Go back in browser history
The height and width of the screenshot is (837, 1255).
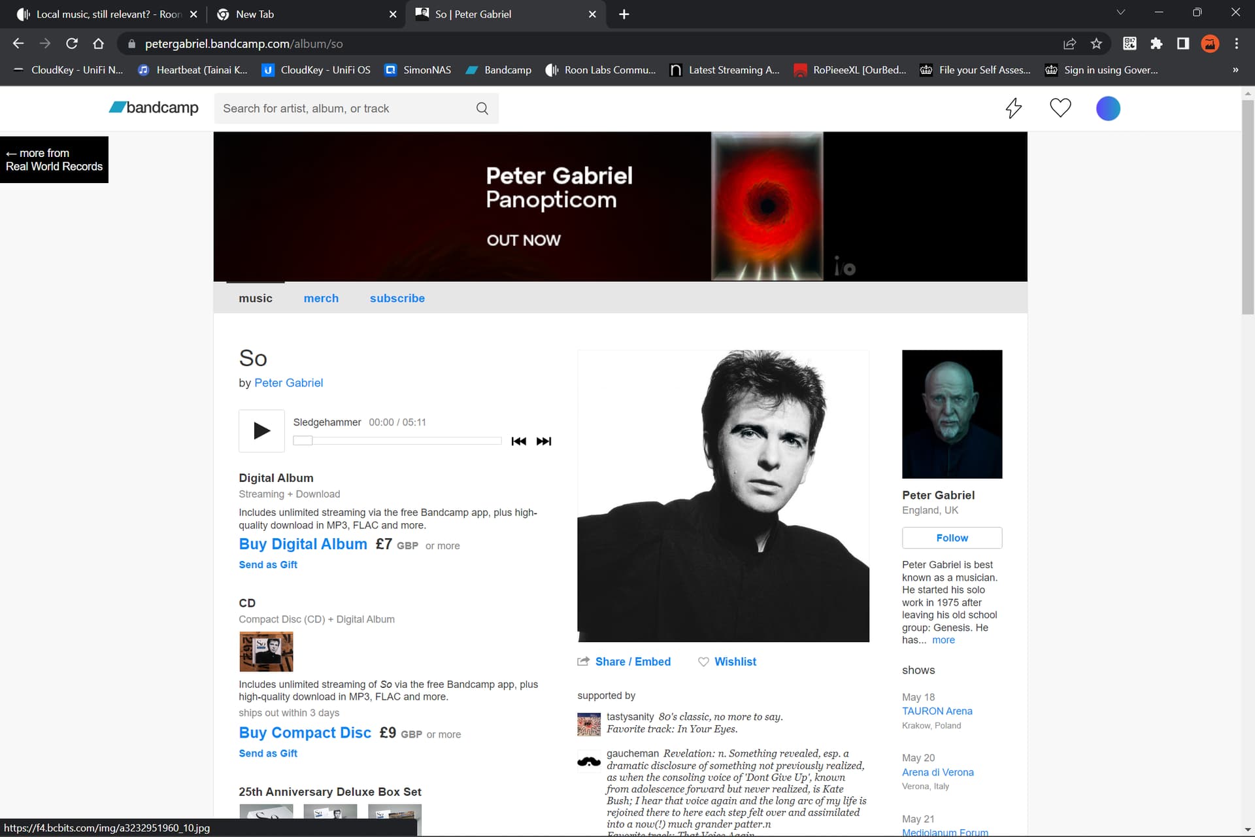point(18,44)
